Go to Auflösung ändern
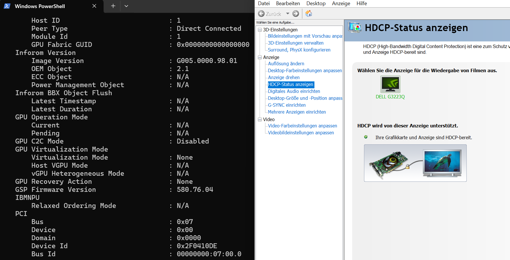Viewport: 510px width, 260px height. (286, 64)
